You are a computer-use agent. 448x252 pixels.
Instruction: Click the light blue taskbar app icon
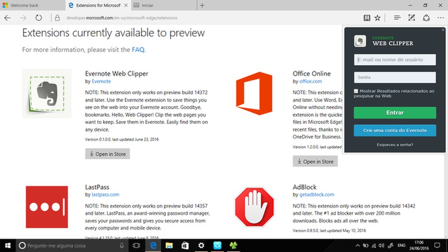tap(218, 246)
